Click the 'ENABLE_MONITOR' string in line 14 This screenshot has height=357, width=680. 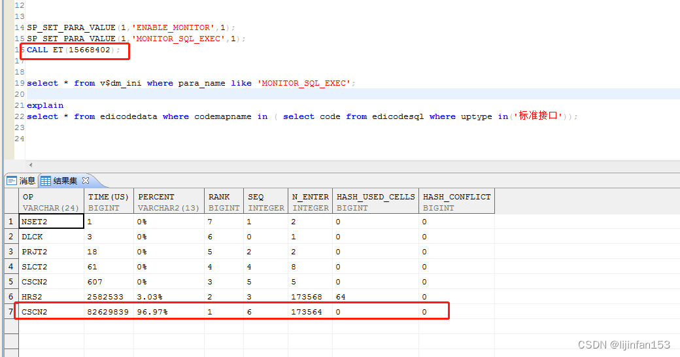[173, 27]
